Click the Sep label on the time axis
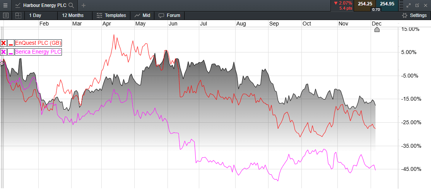Screen dimensions: 431x189 tap(274, 24)
